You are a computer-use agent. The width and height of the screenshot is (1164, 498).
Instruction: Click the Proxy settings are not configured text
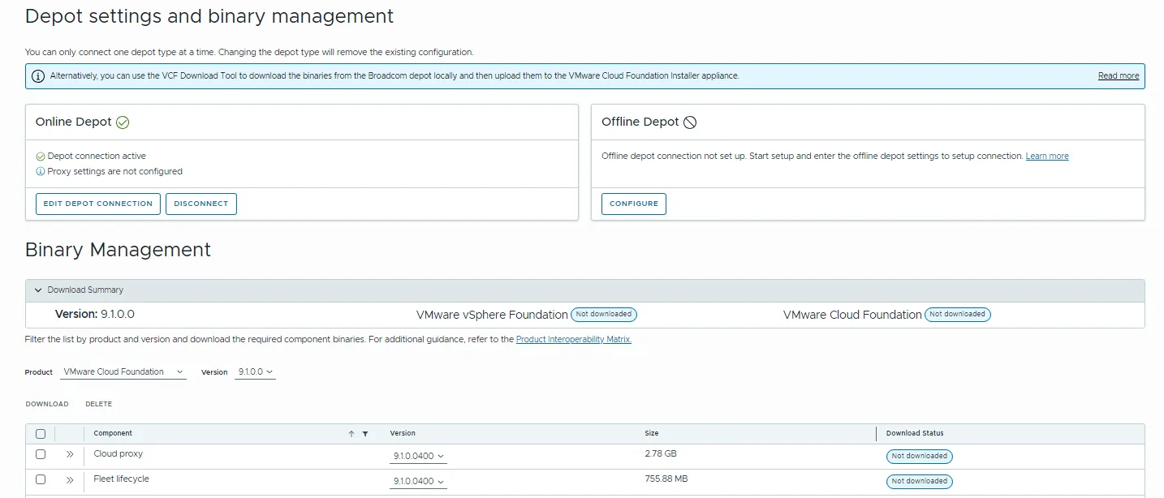coord(115,172)
